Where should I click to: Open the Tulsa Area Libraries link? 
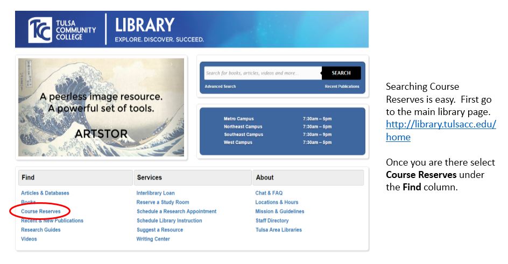(279, 230)
